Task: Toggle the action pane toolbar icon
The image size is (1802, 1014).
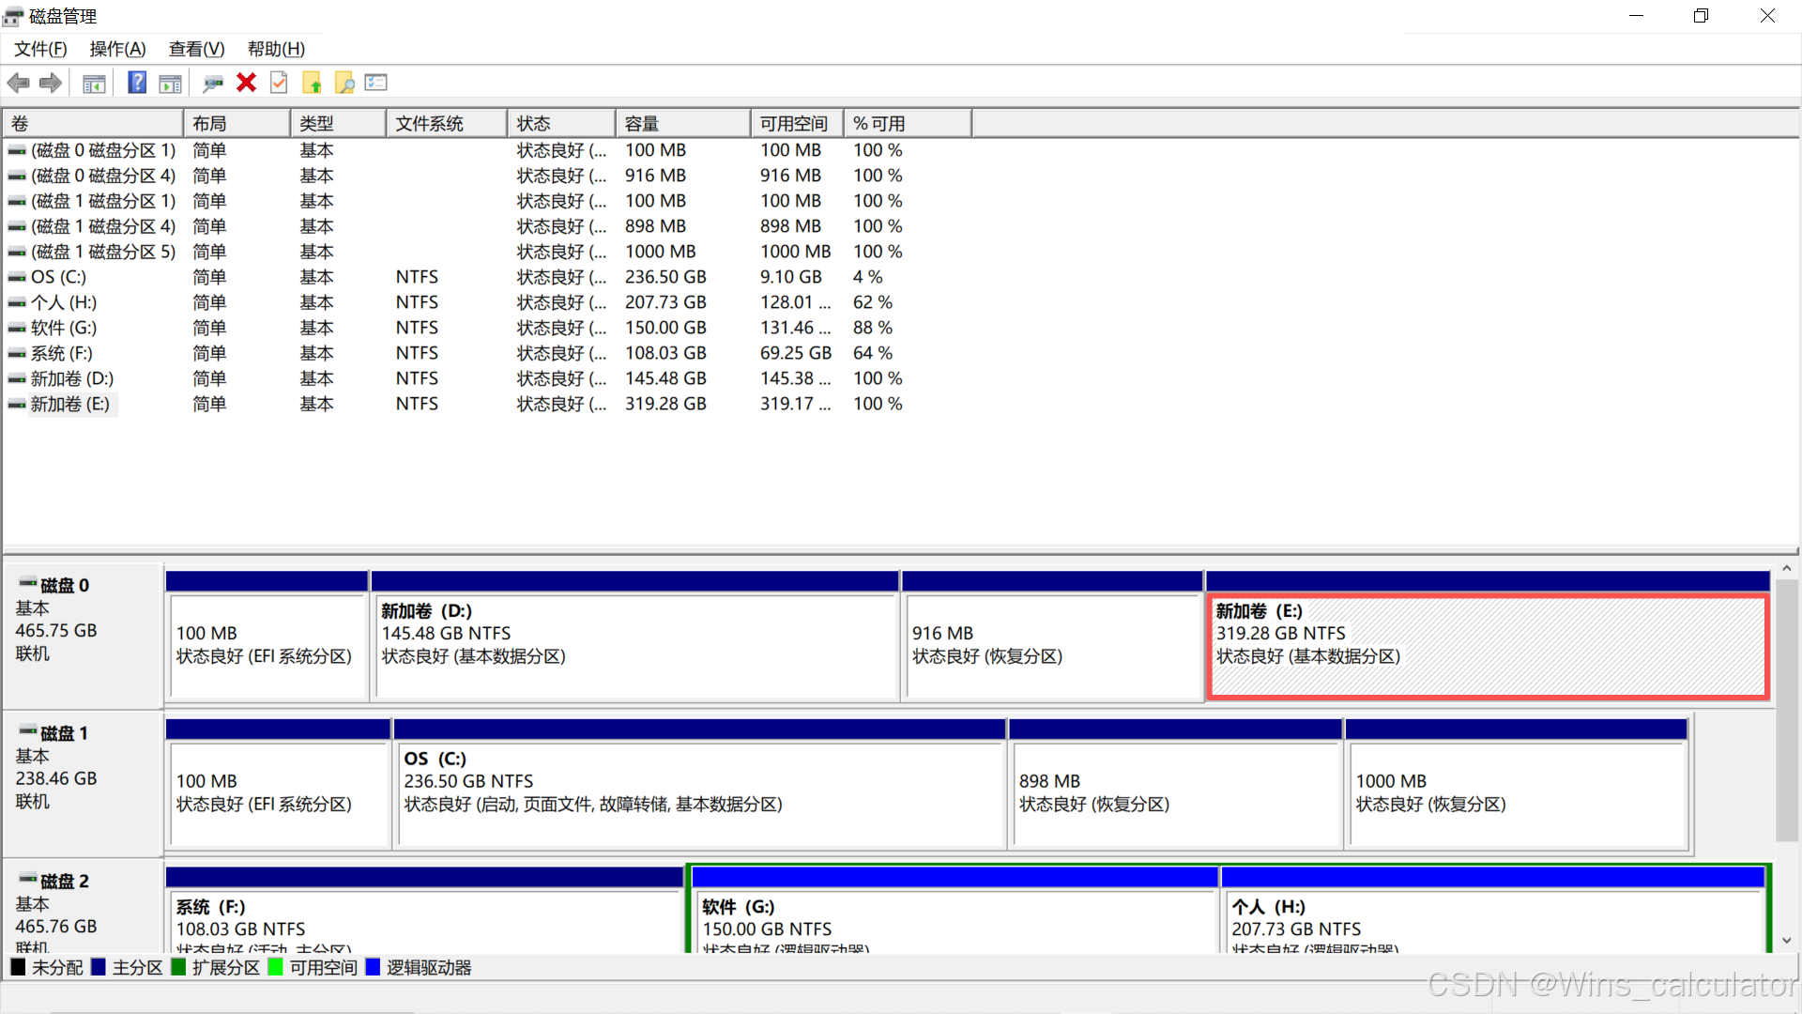Action: coord(170,83)
